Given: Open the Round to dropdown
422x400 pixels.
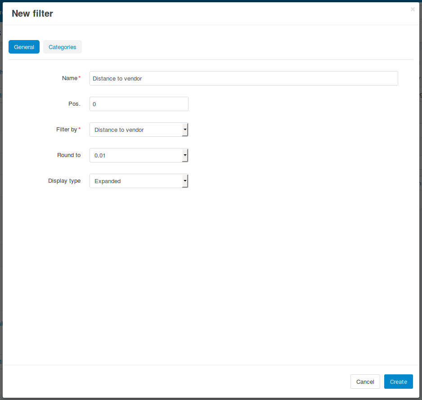Looking at the screenshot, I should (x=139, y=155).
